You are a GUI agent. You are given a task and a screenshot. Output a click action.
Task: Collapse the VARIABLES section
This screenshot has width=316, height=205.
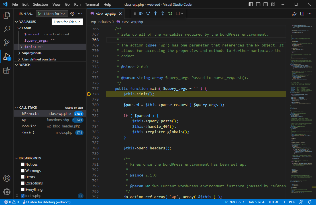click(x=17, y=22)
